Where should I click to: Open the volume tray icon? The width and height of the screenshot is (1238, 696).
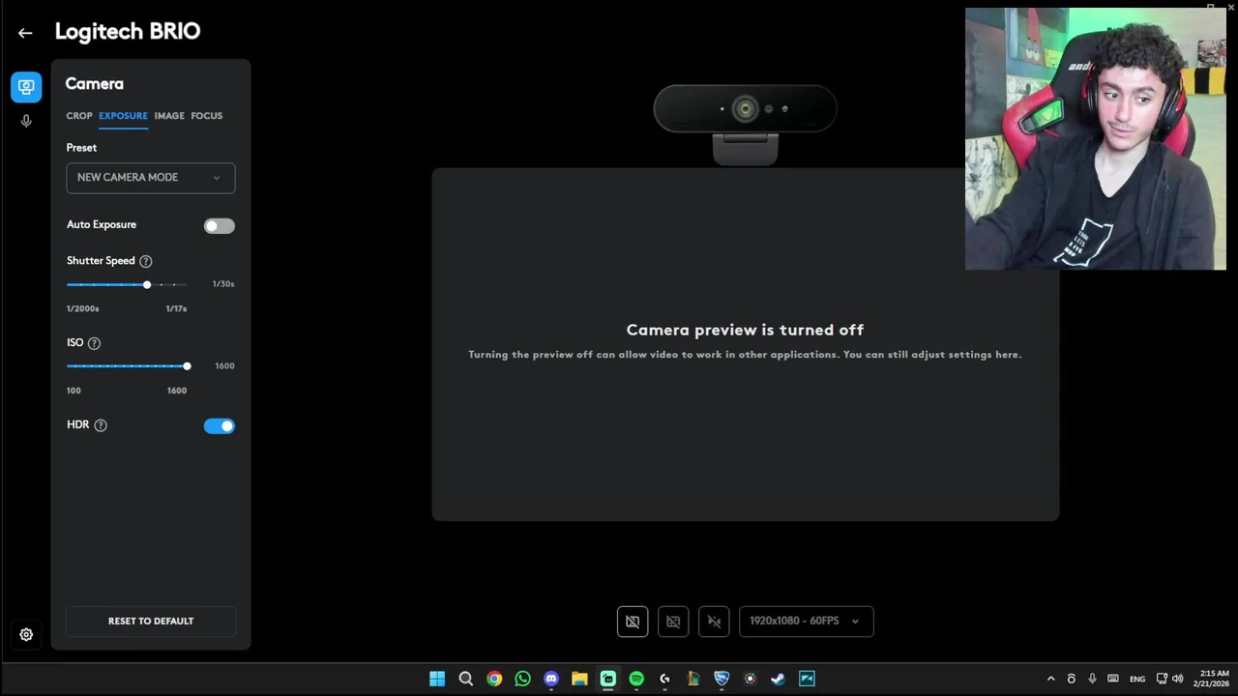(x=1178, y=679)
